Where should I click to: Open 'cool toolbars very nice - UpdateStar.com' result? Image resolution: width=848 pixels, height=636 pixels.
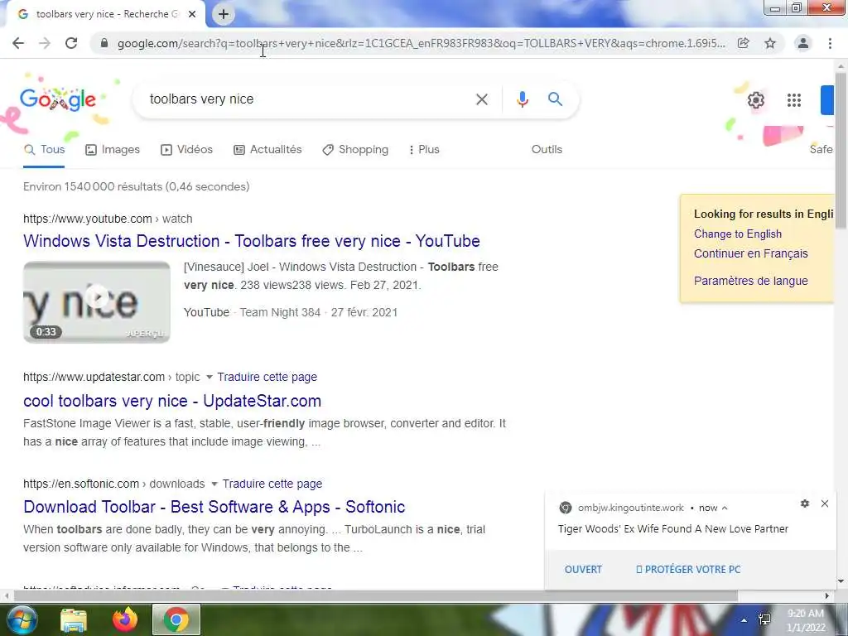(172, 402)
